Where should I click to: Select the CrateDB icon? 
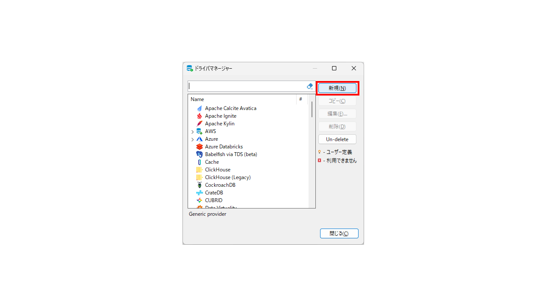point(200,193)
